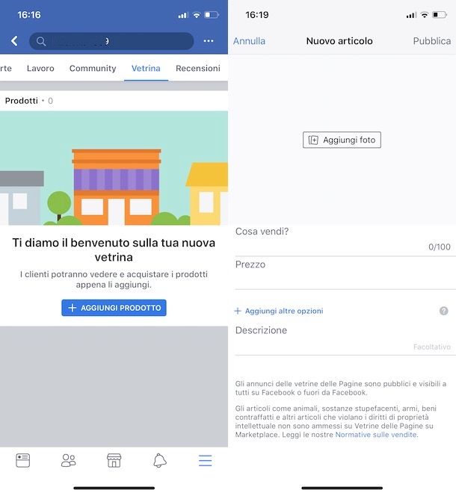The image size is (456, 493).
Task: Switch to the Recensioni tab
Action: point(198,68)
